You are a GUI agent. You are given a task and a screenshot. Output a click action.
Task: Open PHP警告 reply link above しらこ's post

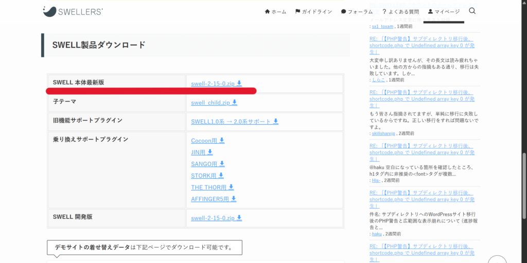click(x=422, y=45)
